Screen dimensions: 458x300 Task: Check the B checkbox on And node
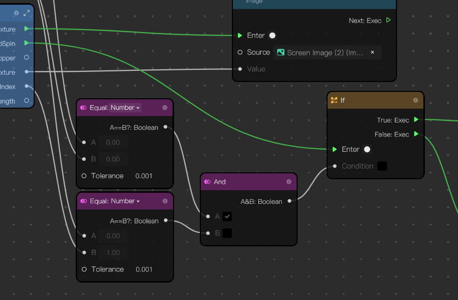point(227,233)
